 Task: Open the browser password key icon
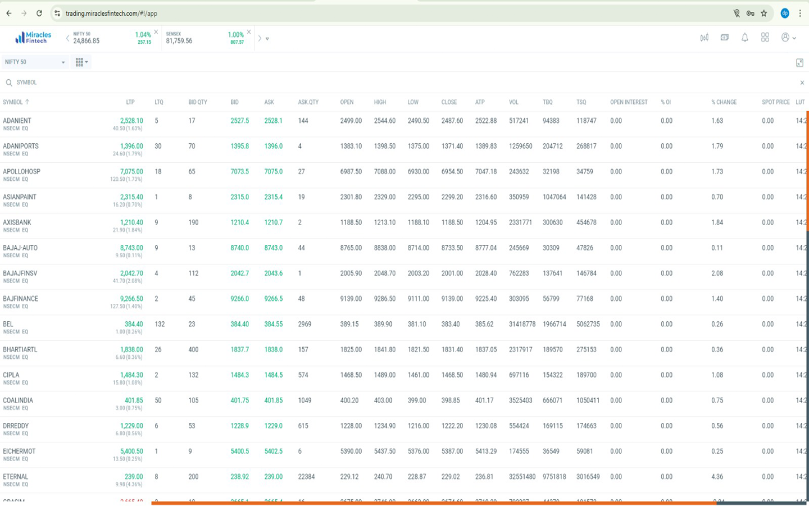[750, 13]
